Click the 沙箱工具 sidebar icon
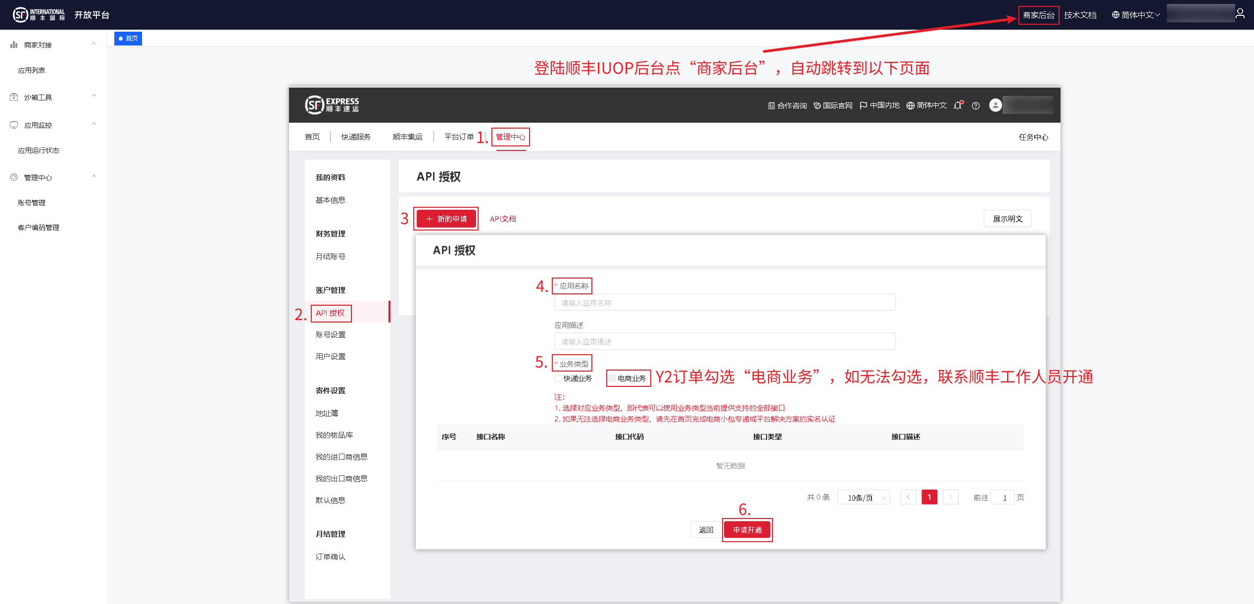 point(14,97)
